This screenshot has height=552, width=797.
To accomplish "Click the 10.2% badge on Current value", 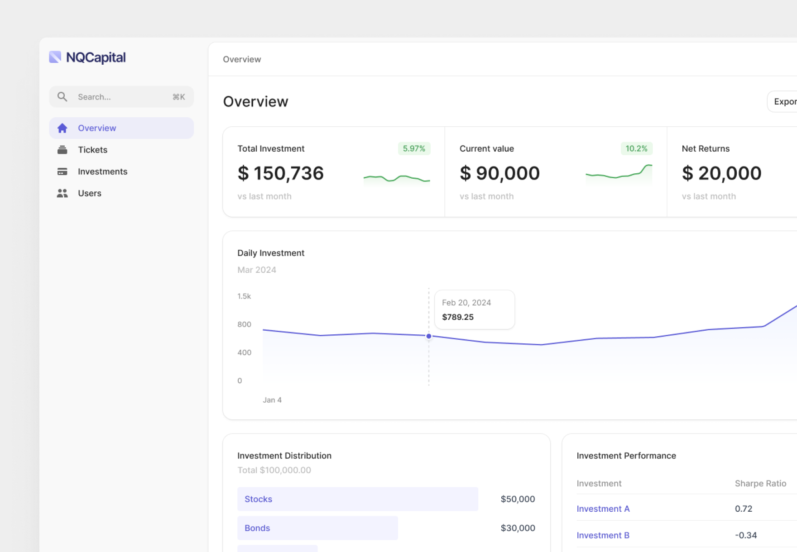I will pos(636,148).
